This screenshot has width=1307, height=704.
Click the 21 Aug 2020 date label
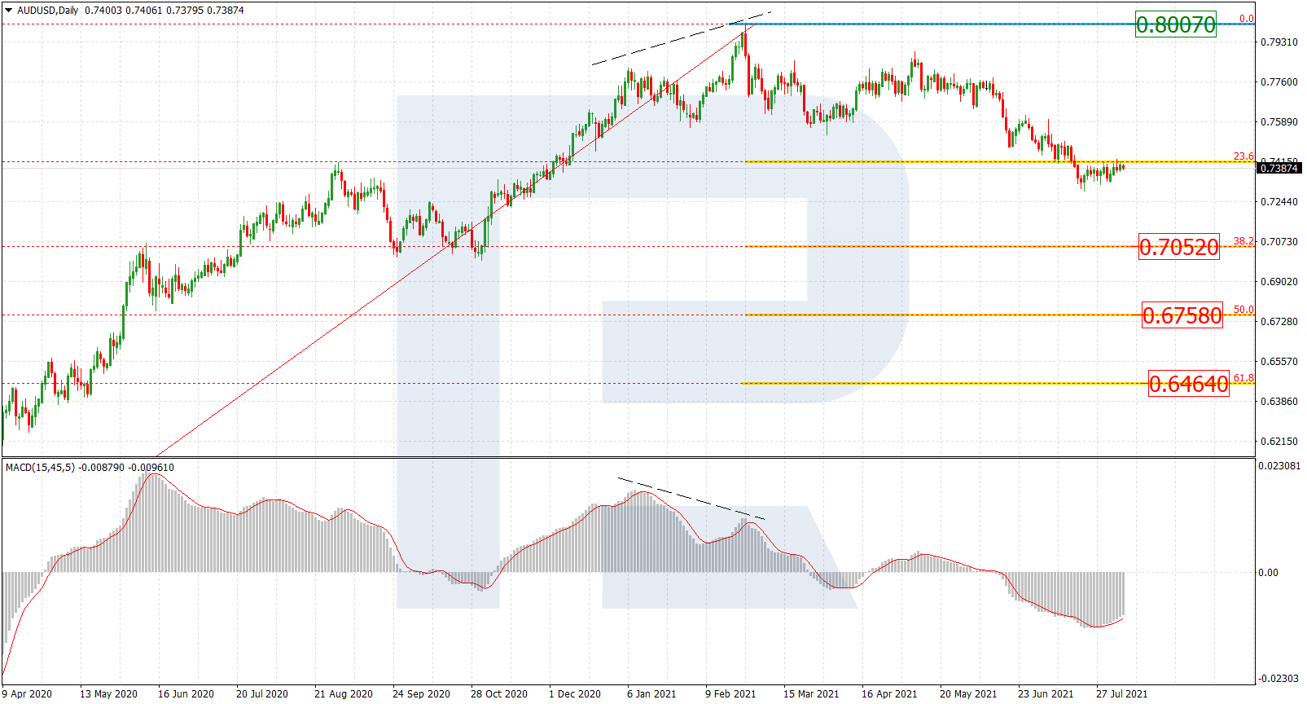click(344, 694)
